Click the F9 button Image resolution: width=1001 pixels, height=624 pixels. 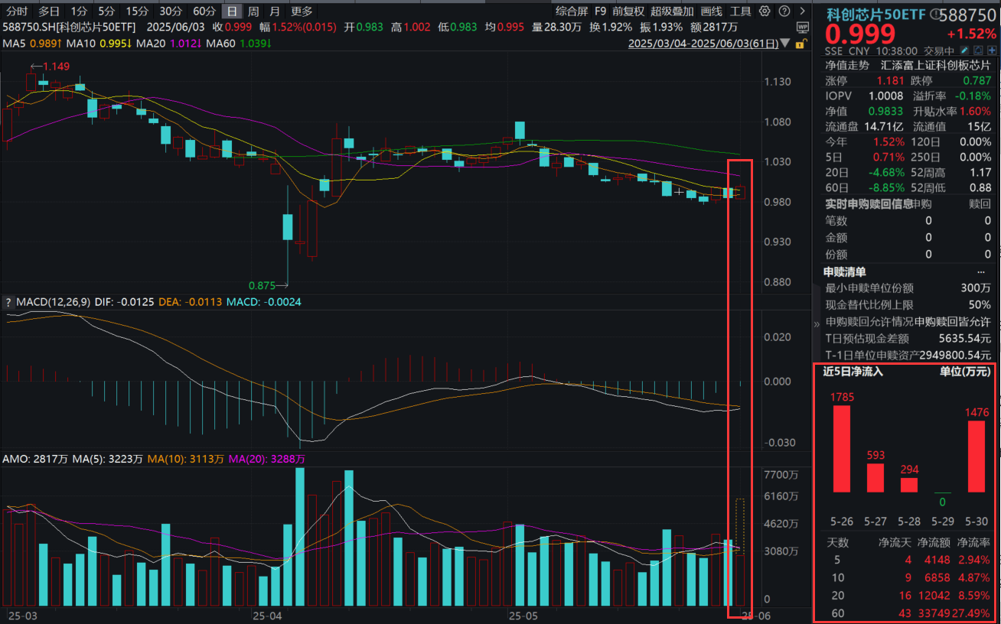click(600, 11)
